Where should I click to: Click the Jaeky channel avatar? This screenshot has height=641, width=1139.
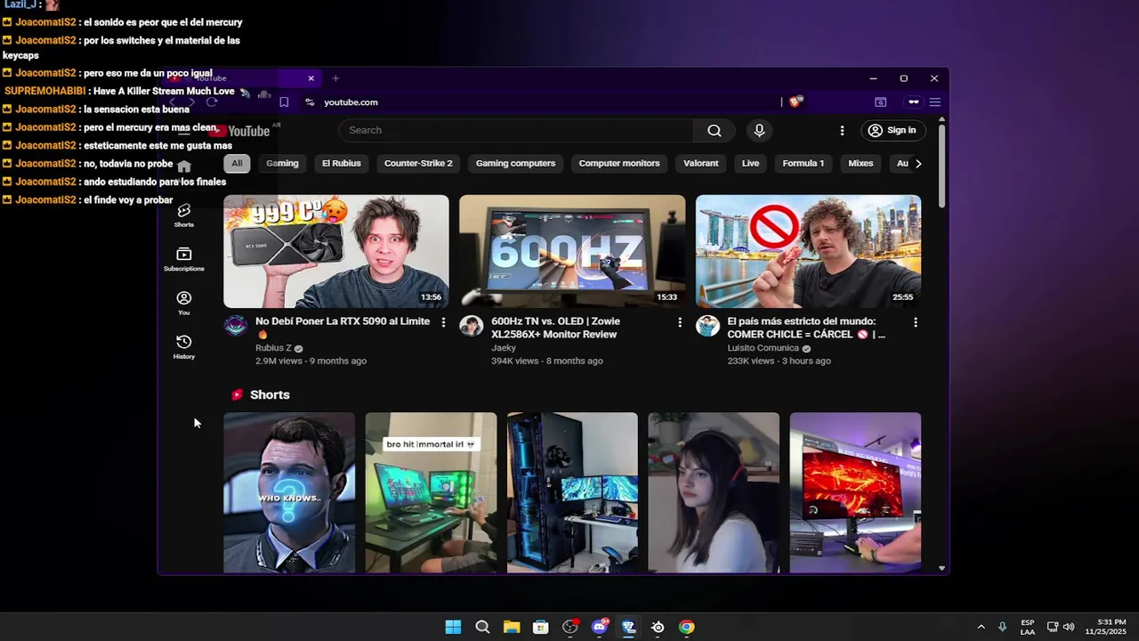(472, 326)
